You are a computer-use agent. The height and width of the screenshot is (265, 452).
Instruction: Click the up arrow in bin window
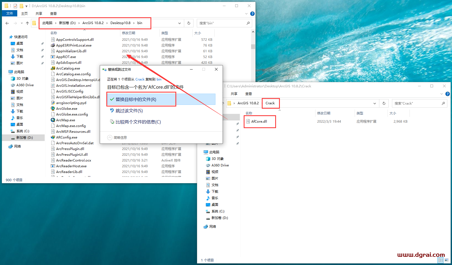[27, 23]
